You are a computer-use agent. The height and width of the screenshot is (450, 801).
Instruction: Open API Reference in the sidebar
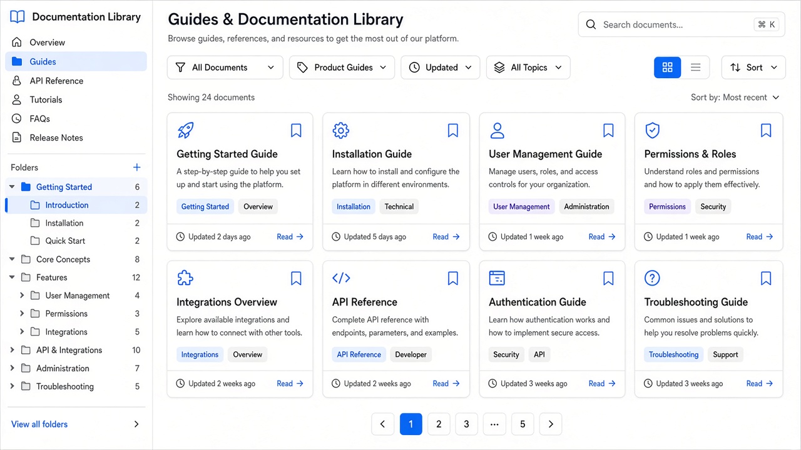[76, 81]
